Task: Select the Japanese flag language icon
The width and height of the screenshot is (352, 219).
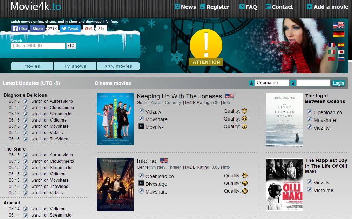Action: click(x=341, y=52)
